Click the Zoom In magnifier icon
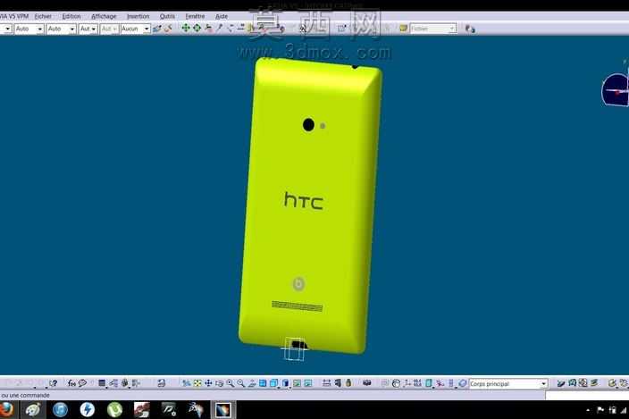 [230, 383]
